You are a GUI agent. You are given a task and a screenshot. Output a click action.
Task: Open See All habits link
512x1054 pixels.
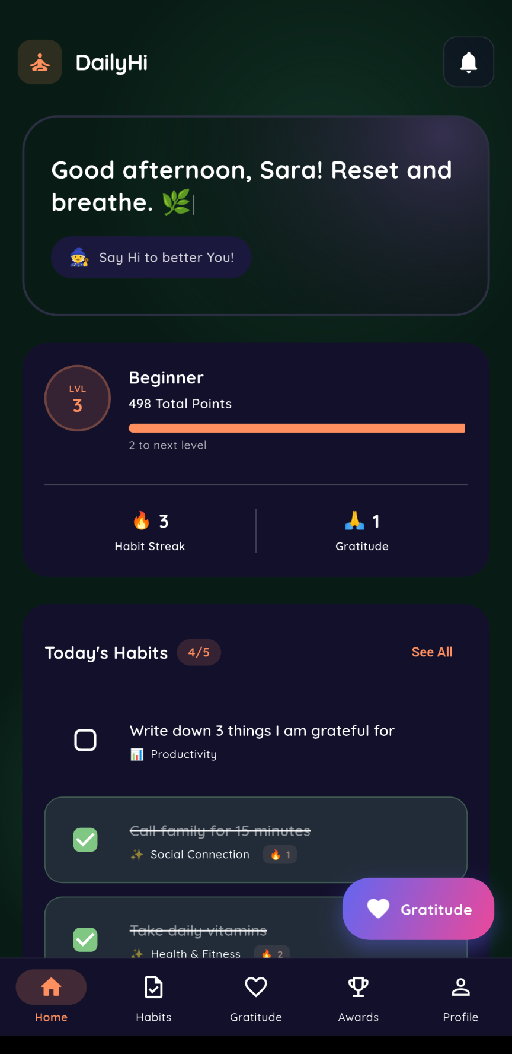point(432,652)
